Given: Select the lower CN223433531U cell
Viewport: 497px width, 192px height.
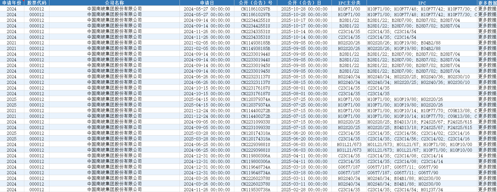Looking at the screenshot, I should point(256,37).
